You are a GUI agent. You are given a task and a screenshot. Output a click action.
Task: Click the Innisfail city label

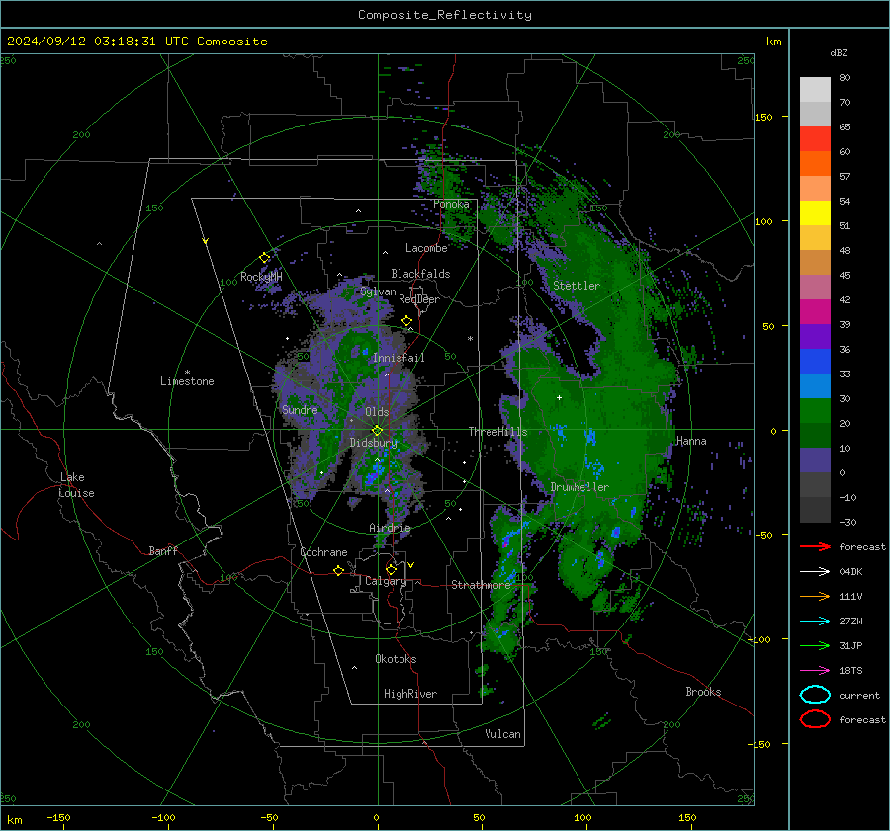(399, 358)
